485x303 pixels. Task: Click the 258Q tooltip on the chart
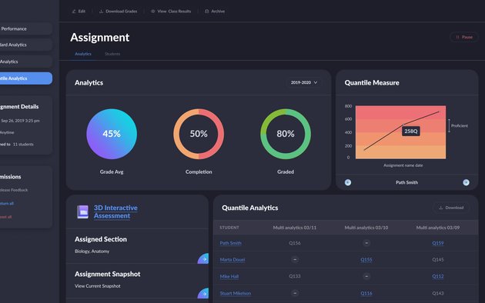[411, 132]
